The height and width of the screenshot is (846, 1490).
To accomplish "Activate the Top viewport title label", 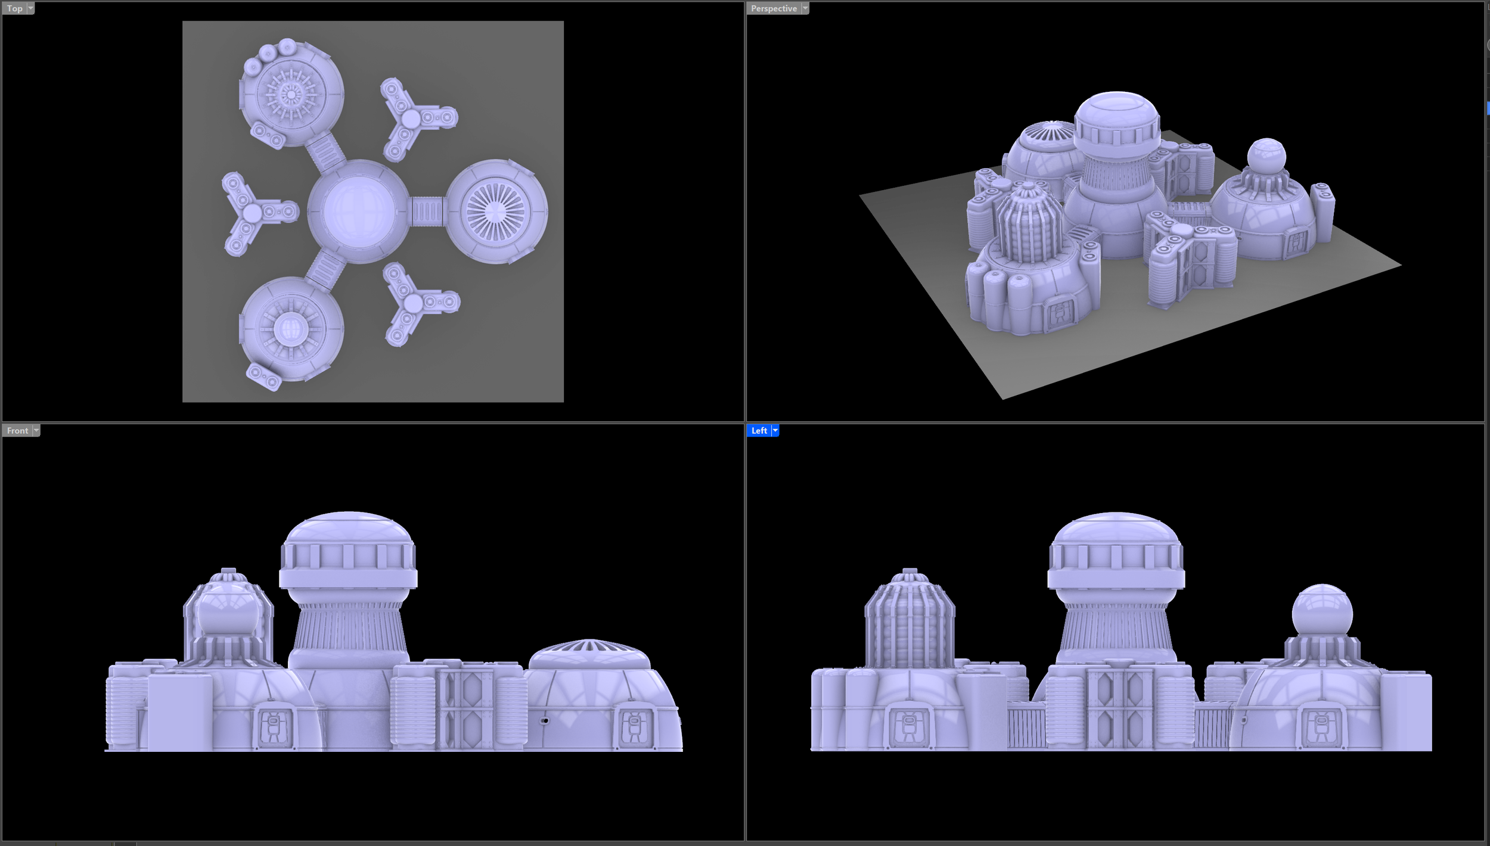I will [x=14, y=8].
